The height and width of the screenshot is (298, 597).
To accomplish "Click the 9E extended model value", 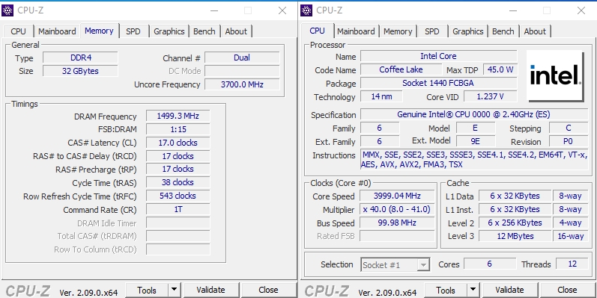I will [x=476, y=142].
